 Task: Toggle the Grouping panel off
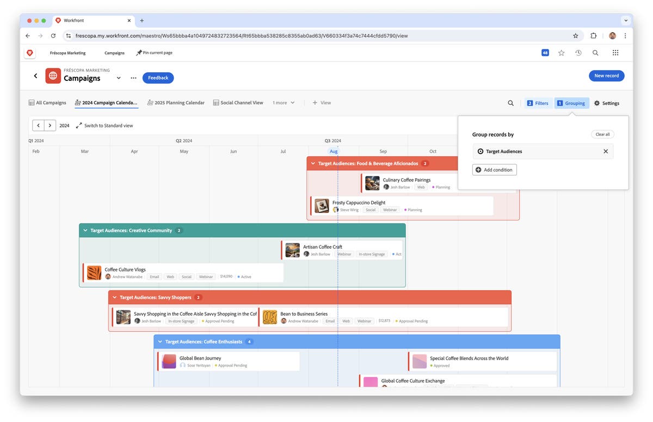coord(571,103)
